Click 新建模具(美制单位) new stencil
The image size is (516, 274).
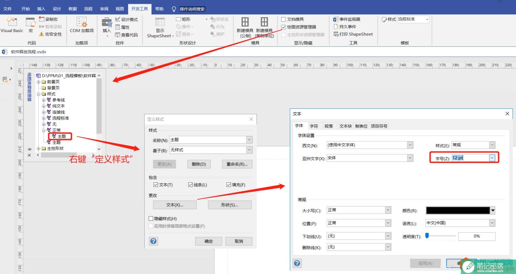coord(264,27)
